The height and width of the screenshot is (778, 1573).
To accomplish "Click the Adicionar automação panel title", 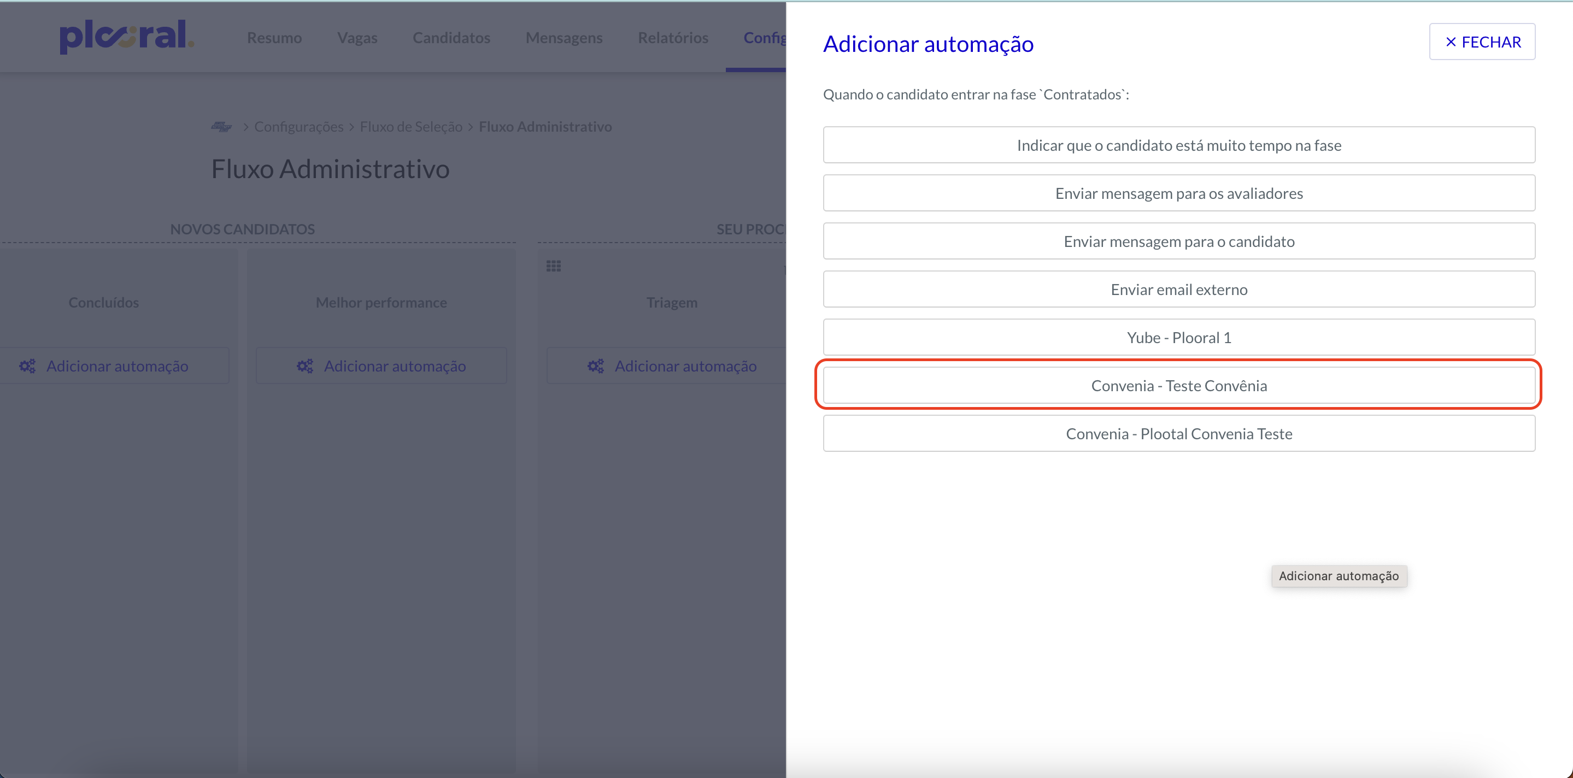I will coord(928,44).
